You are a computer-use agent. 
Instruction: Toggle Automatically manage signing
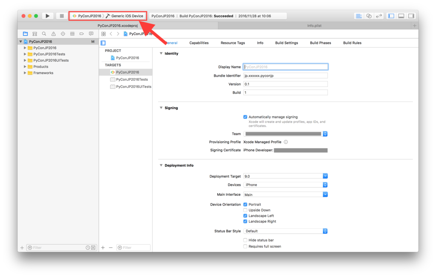[245, 117]
